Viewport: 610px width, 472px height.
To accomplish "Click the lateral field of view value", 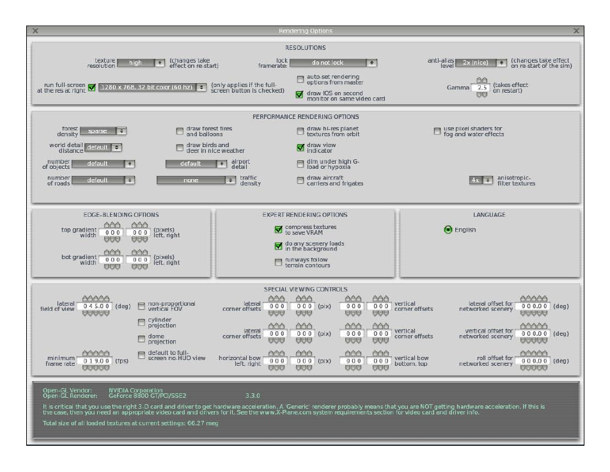I will pyautogui.click(x=96, y=306).
